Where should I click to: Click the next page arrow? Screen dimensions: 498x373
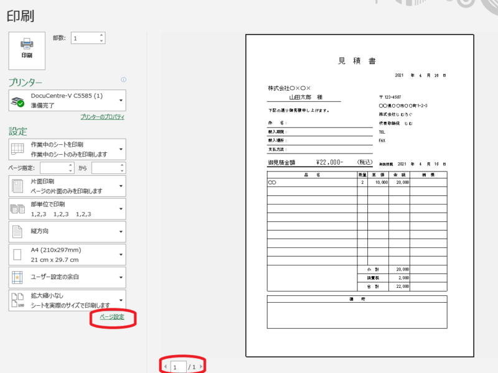201,367
